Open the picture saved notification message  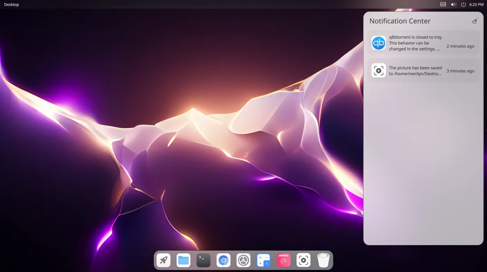415,71
